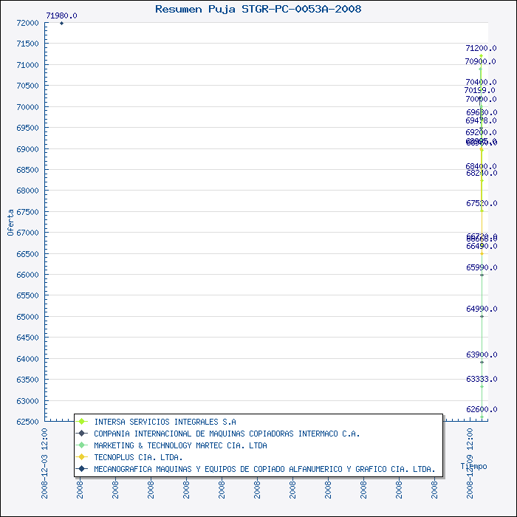Screen dimensions: 517x517
Task: Click the 2008-12-03 12:00 time axis label
Action: 44,463
